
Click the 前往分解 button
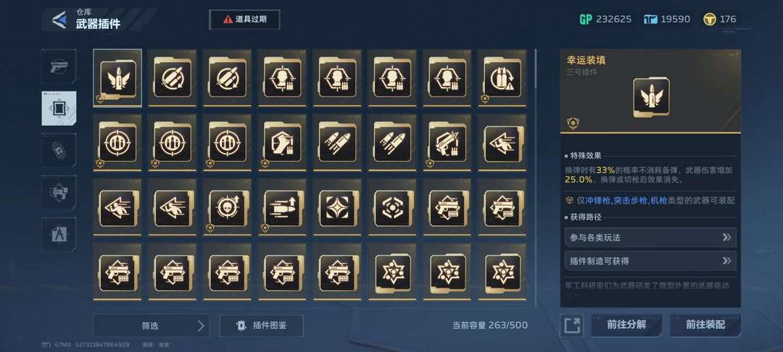(626, 325)
